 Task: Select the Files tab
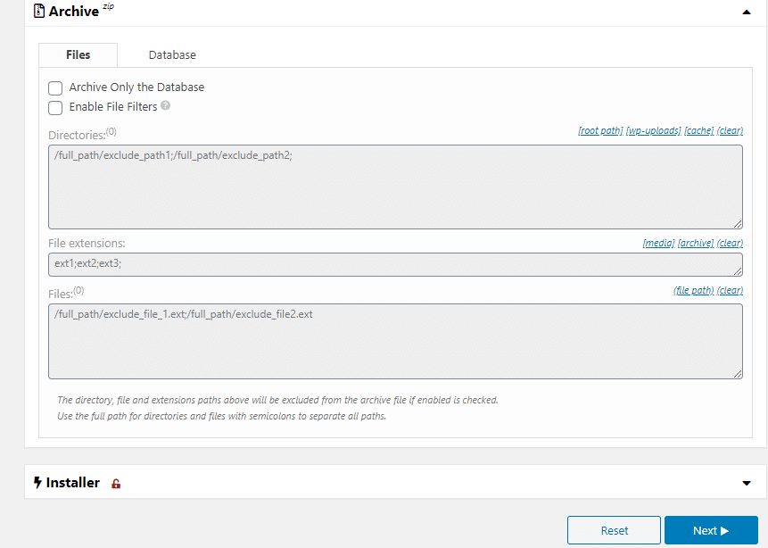pyautogui.click(x=78, y=54)
